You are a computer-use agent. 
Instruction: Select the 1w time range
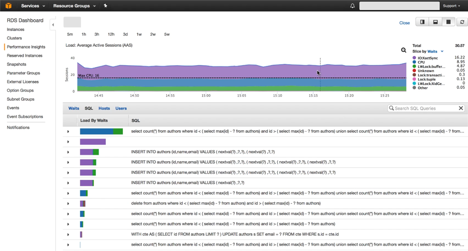[139, 34]
